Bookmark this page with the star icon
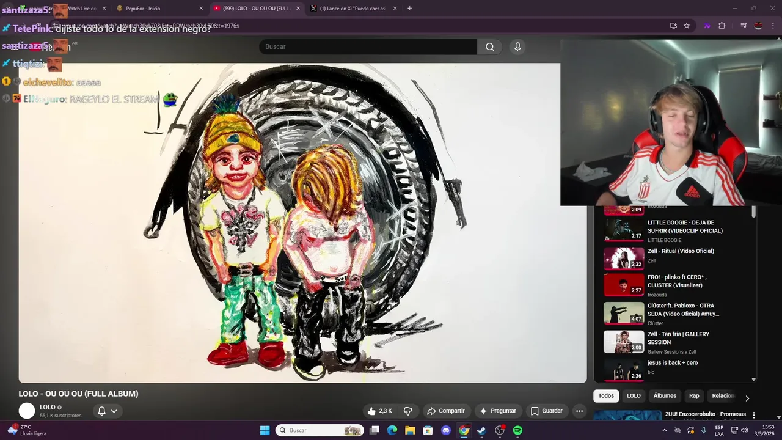Screen dimensions: 782x440 (687, 26)
